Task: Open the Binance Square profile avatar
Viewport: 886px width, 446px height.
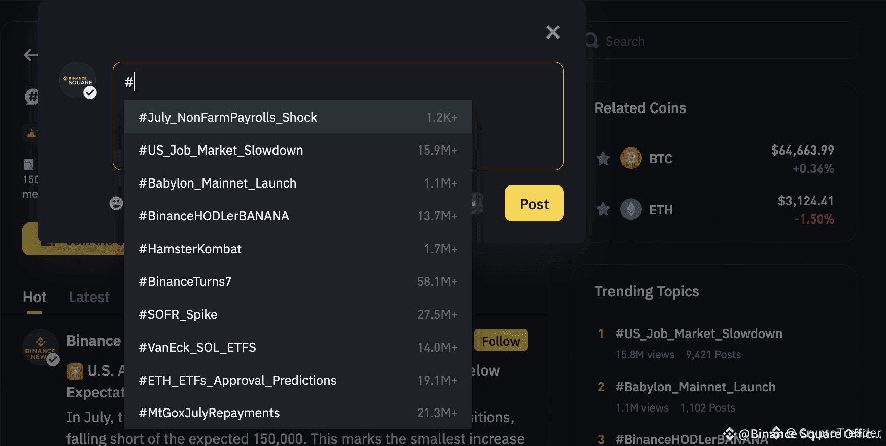Action: tap(78, 80)
